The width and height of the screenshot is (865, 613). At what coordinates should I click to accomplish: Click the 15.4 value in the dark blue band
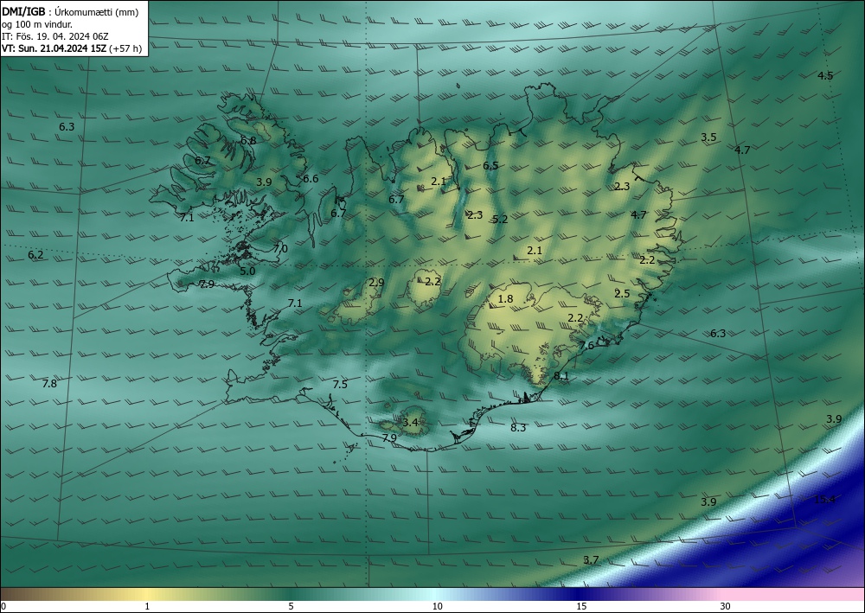point(824,500)
